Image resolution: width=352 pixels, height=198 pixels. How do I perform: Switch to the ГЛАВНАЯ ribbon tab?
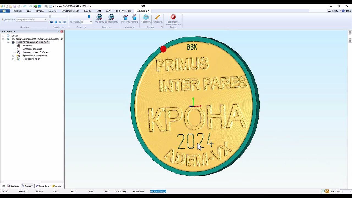coord(17,11)
